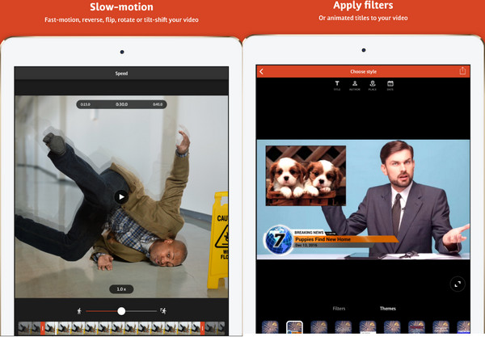The width and height of the screenshot is (485, 337).
Task: Choose the eighth theme thumbnail
Action: [441, 327]
